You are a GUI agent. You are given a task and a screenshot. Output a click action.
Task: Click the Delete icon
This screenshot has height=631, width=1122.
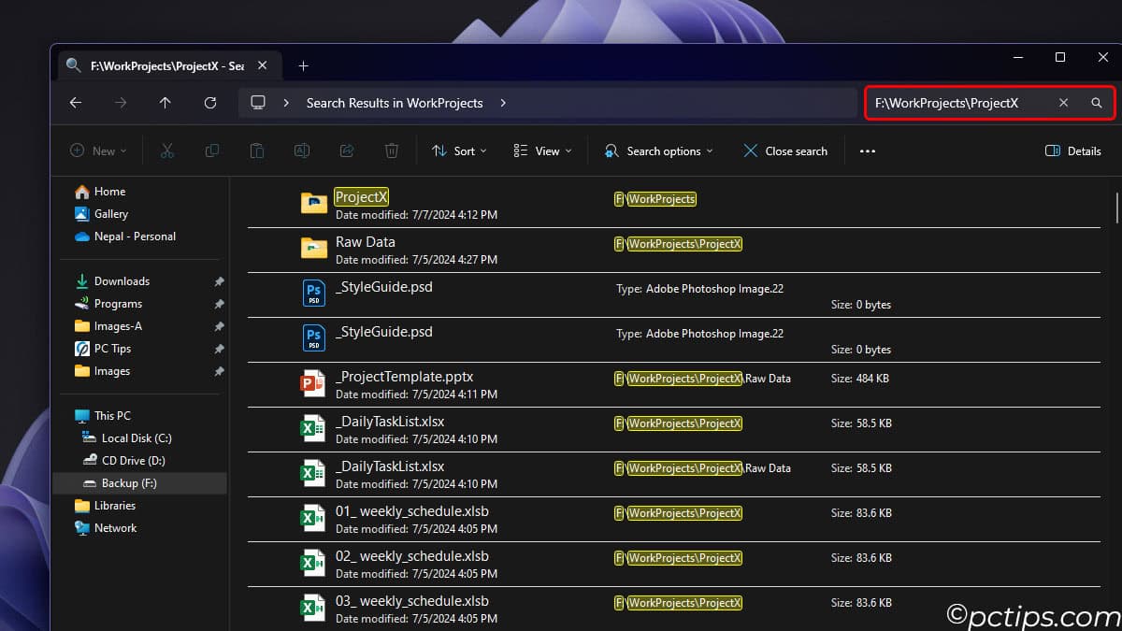point(392,151)
